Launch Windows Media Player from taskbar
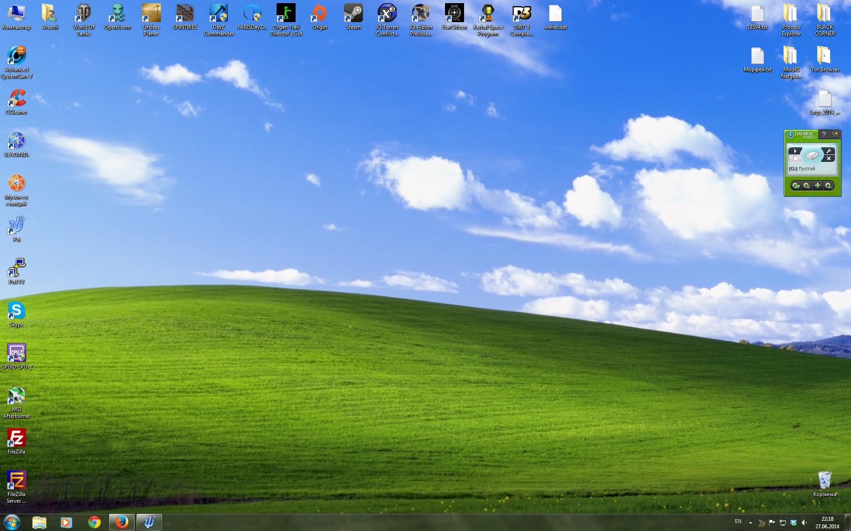The image size is (851, 531). [x=66, y=523]
